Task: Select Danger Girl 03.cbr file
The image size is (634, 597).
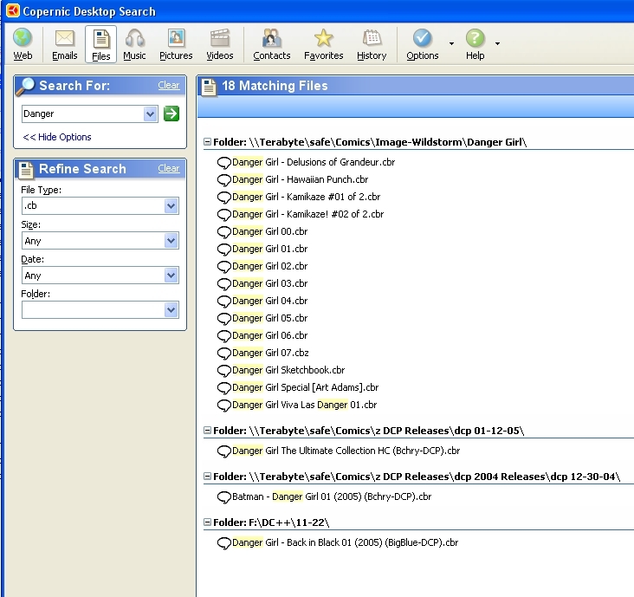Action: [269, 284]
